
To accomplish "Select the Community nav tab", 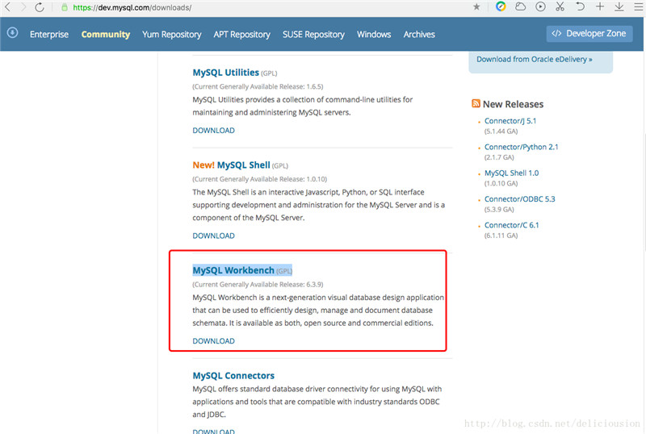I will pos(106,34).
